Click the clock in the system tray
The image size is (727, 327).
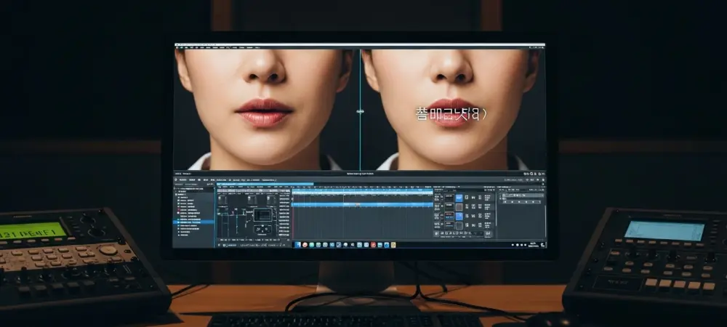[534, 245]
